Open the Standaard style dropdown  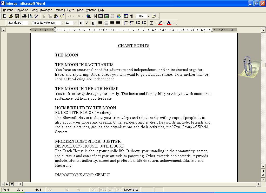pos(29,23)
